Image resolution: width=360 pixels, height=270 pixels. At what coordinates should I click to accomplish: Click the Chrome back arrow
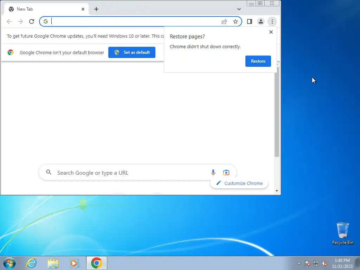tap(9, 21)
